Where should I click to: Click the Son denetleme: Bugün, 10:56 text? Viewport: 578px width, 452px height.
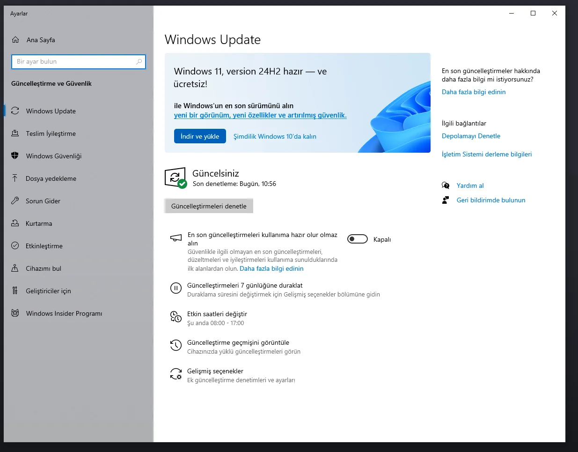tap(234, 184)
